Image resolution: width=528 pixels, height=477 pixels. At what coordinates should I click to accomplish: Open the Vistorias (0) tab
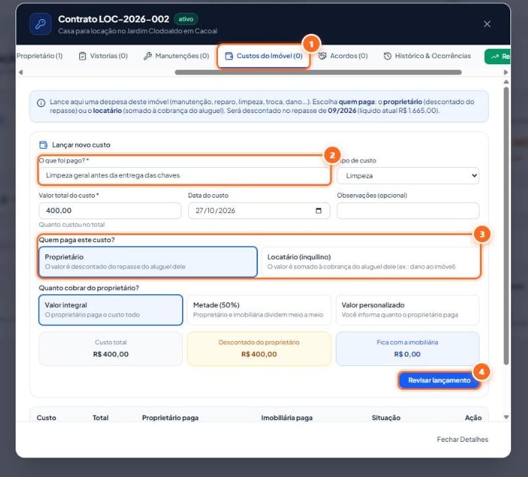(x=104, y=56)
